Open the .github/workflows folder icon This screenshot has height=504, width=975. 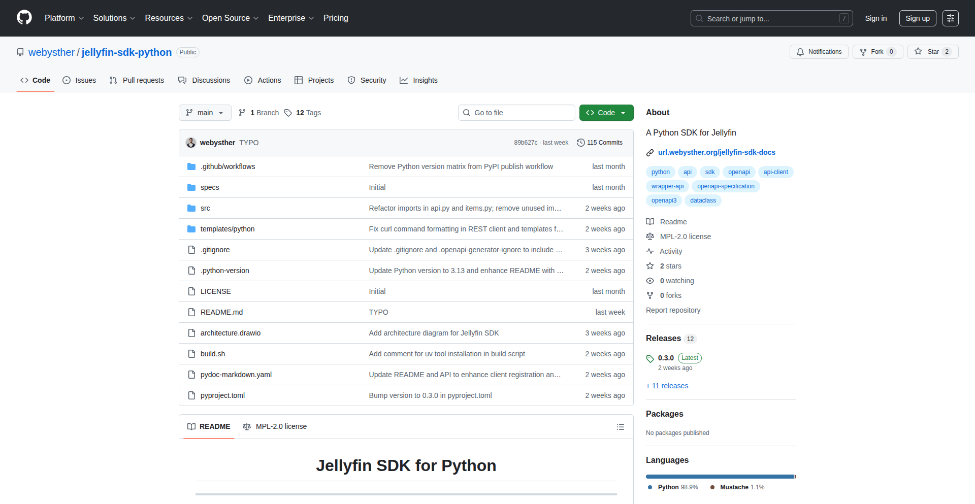point(191,166)
